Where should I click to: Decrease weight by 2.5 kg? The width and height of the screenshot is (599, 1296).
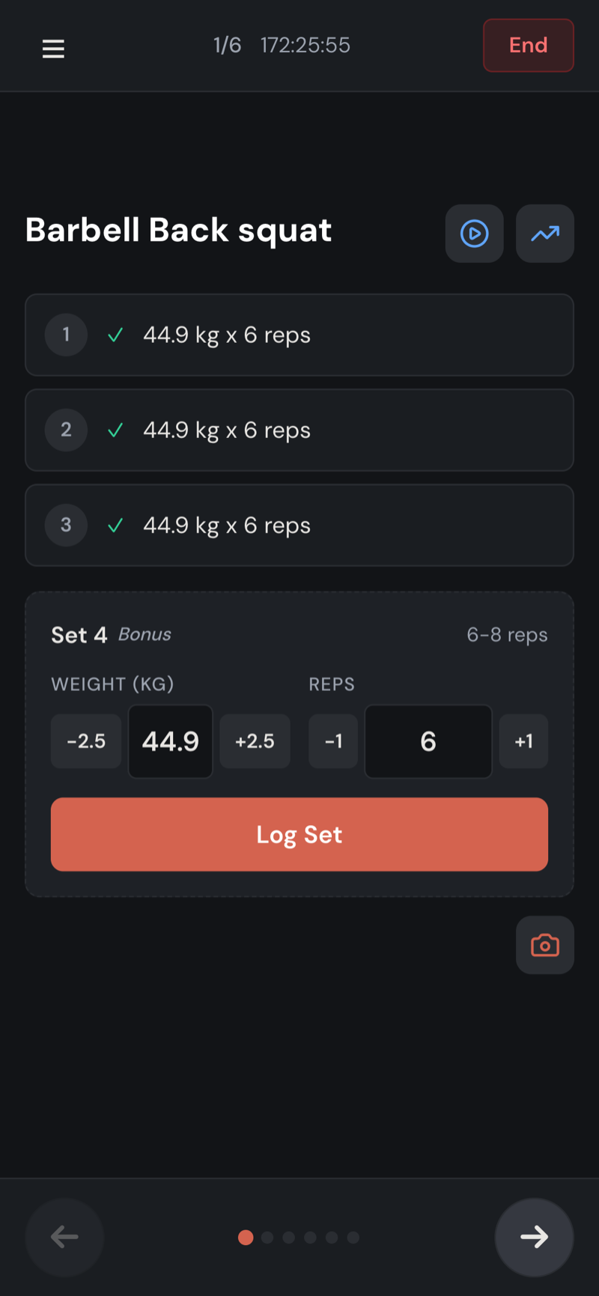(x=85, y=741)
